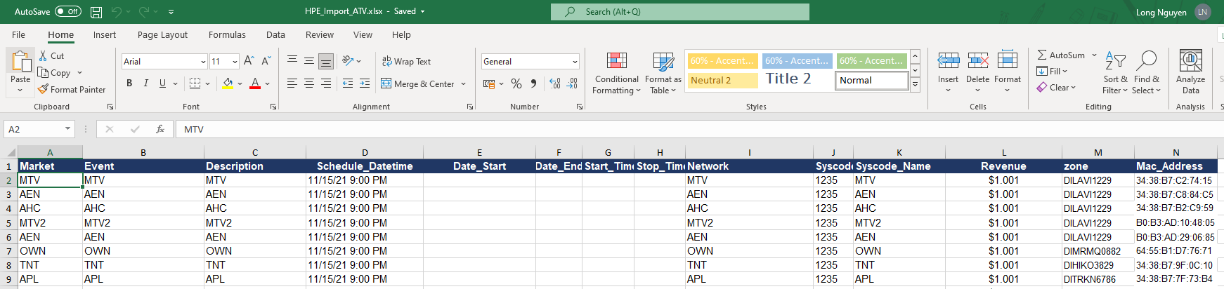Click the Save floppy disk icon
This screenshot has height=289, width=1224.
(x=96, y=12)
